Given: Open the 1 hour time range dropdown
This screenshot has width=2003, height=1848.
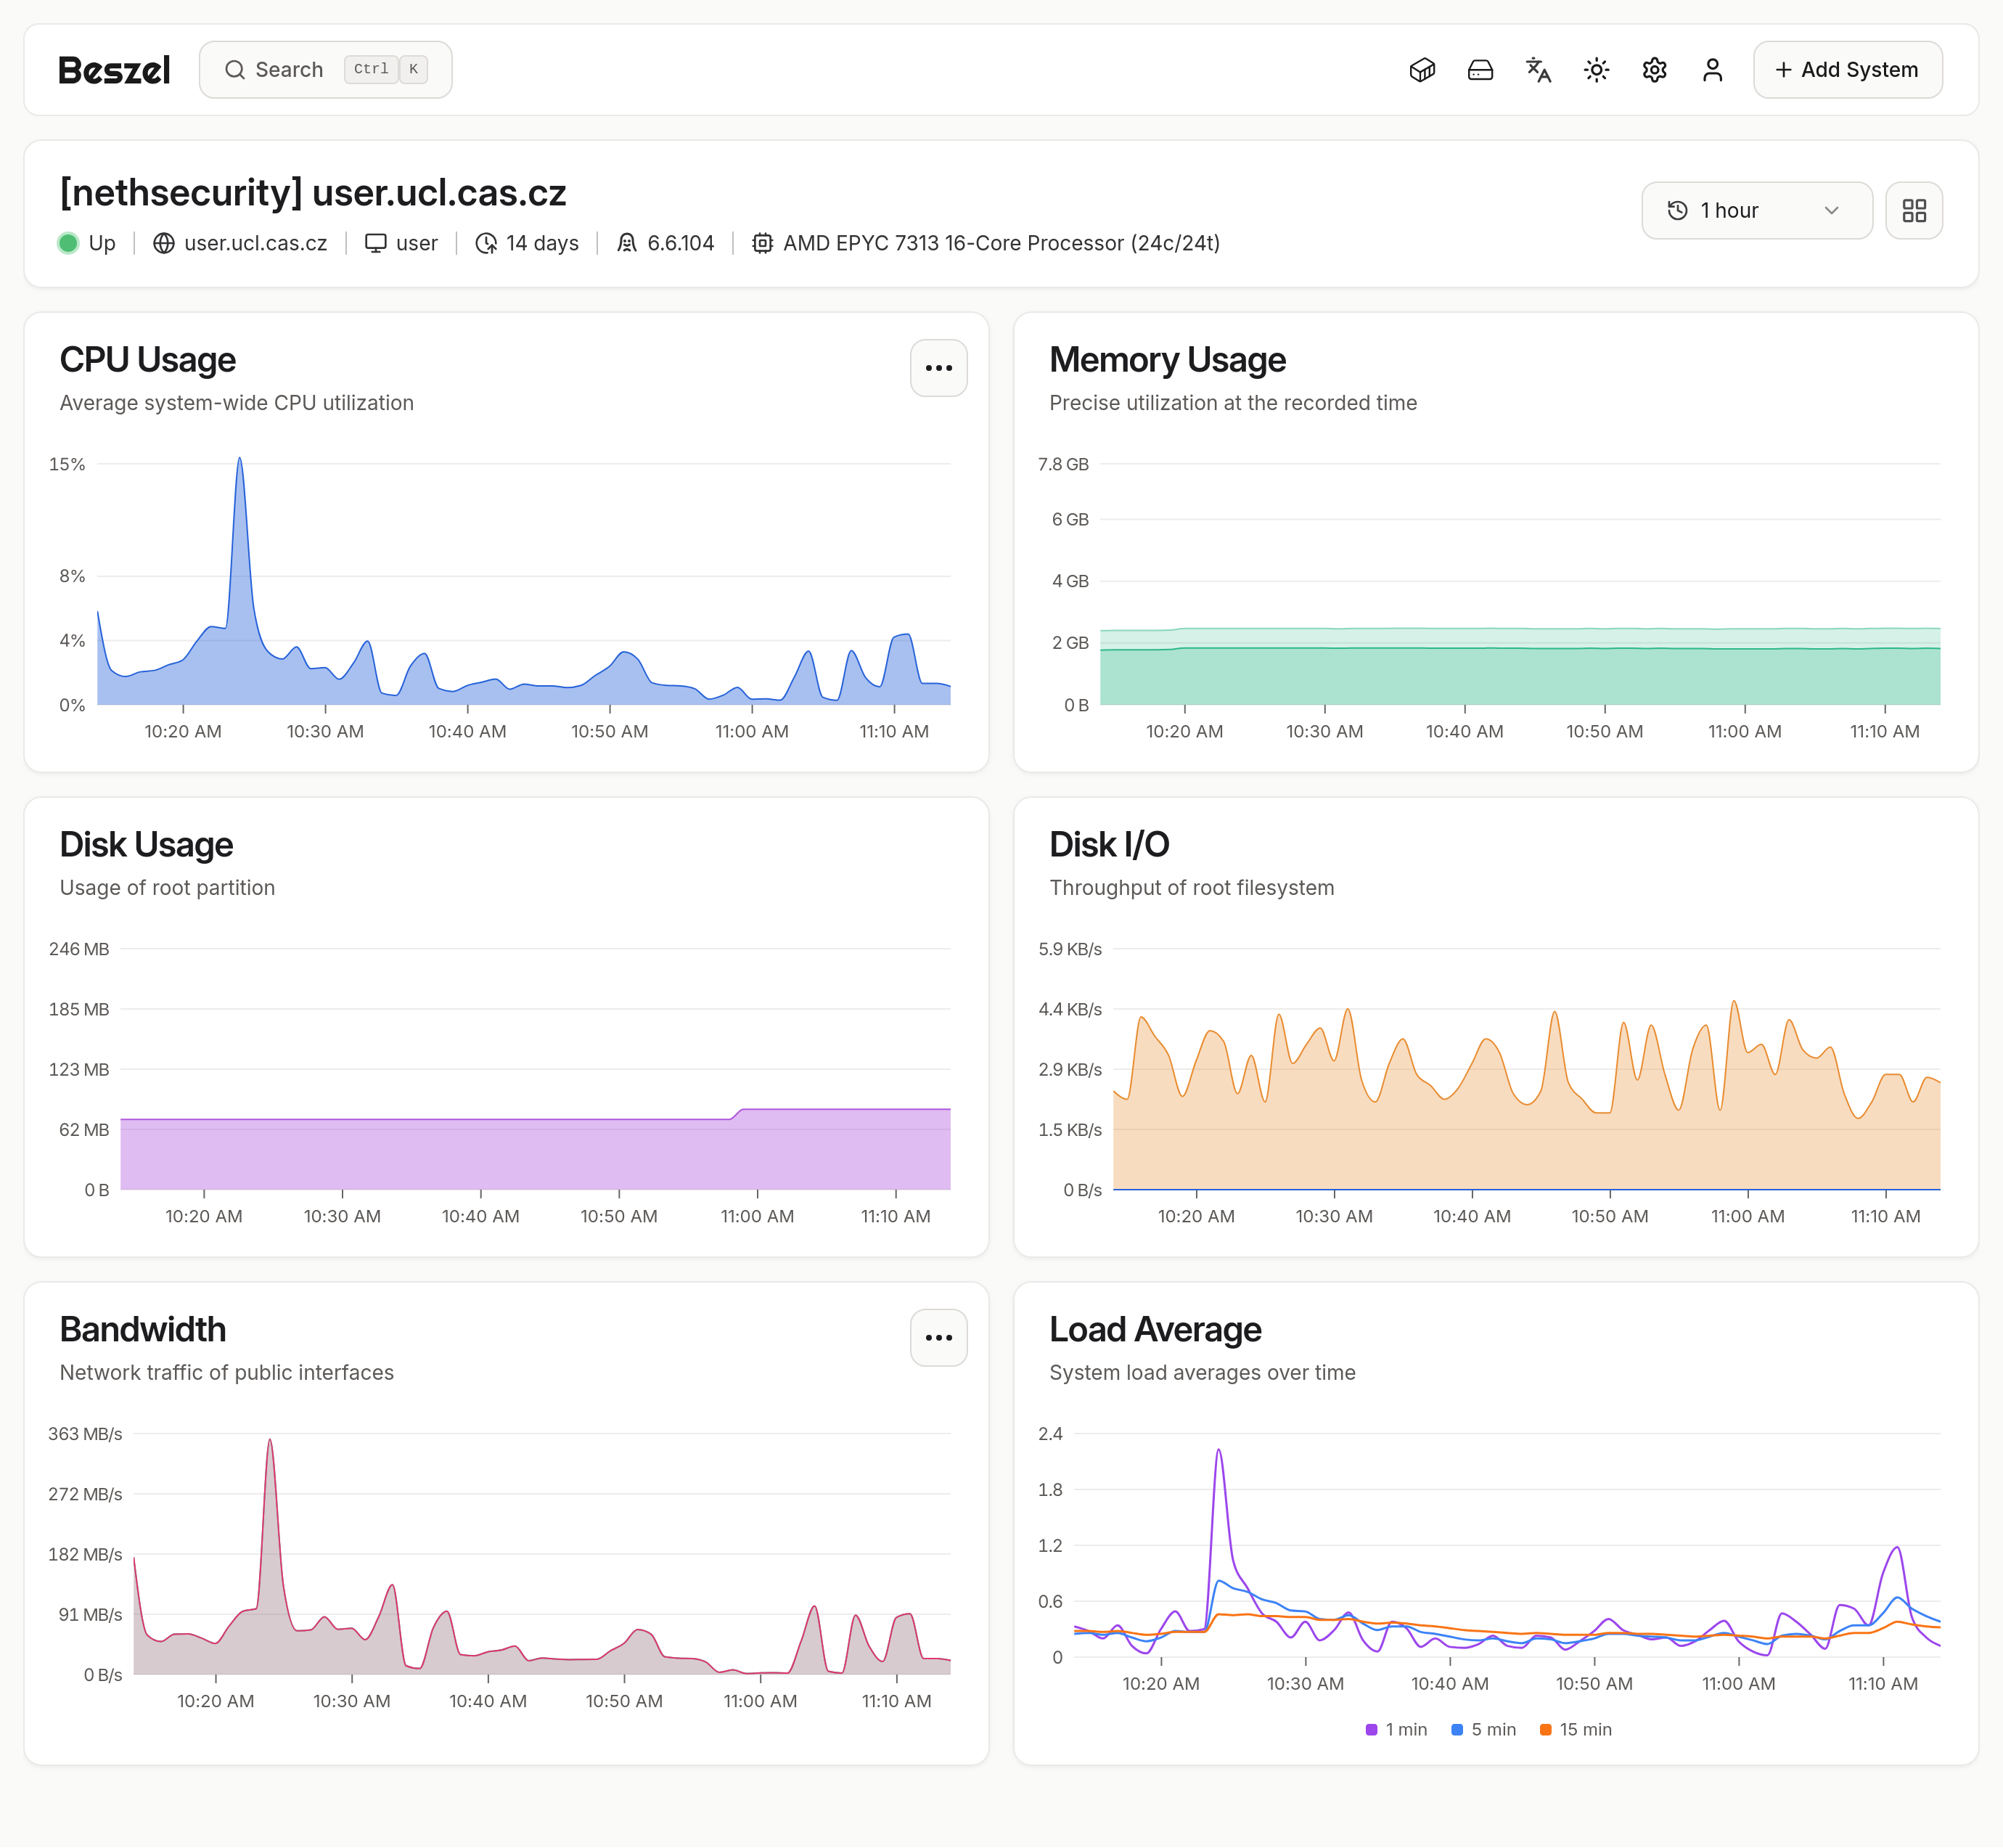Looking at the screenshot, I should 1756,211.
